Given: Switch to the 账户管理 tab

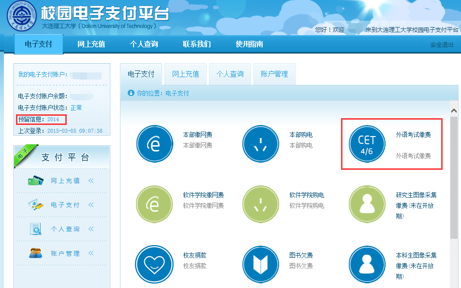Looking at the screenshot, I should pos(274,74).
